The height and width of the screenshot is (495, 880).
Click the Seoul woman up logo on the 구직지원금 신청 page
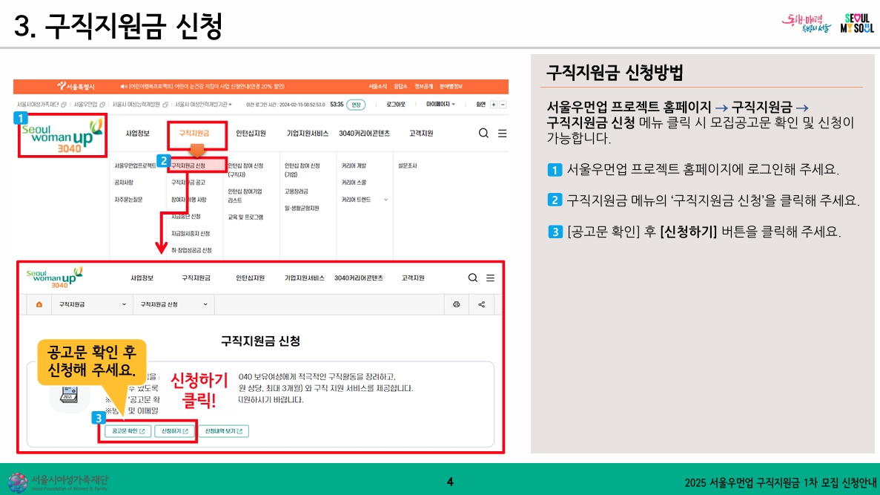[x=54, y=277]
